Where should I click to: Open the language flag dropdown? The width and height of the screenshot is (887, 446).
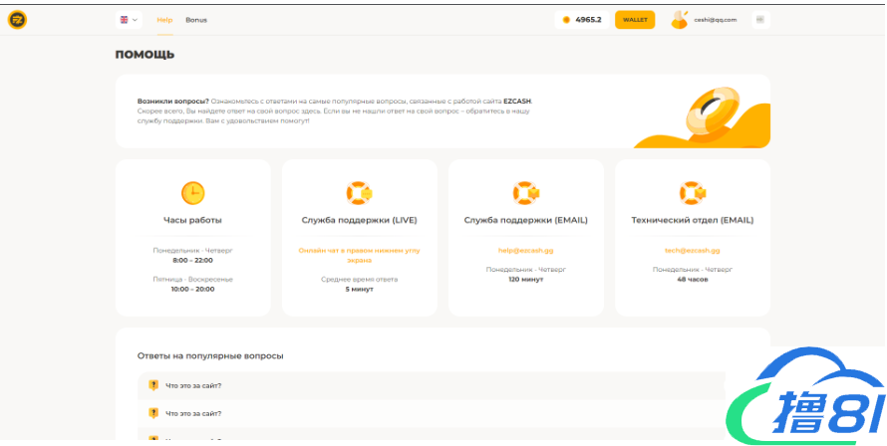pyautogui.click(x=129, y=20)
